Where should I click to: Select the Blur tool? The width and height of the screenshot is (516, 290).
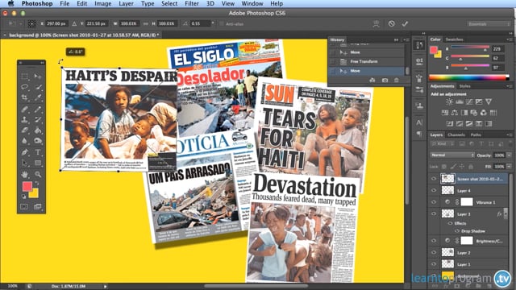pos(25,141)
